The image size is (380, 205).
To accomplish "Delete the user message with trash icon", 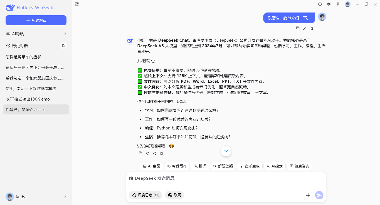I will tap(312, 28).
